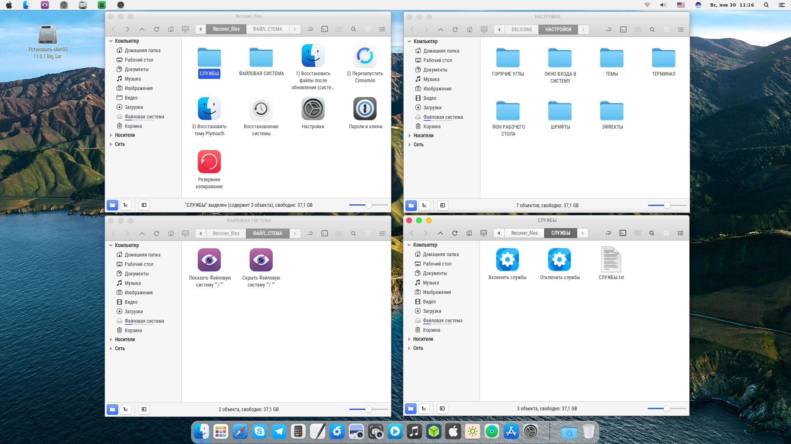This screenshot has width=791, height=444.
Task: Switch to icon grid view in НАСТРОЙКИ window
Action: (x=667, y=30)
